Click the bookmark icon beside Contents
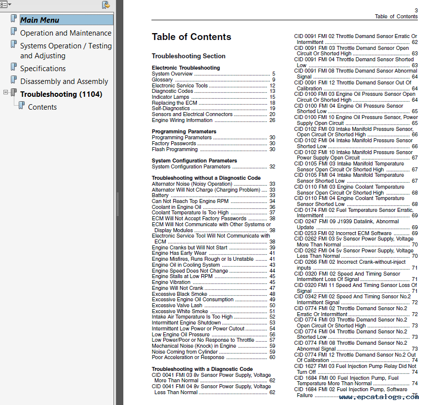Screen dimensions: 444x405 [x=22, y=105]
